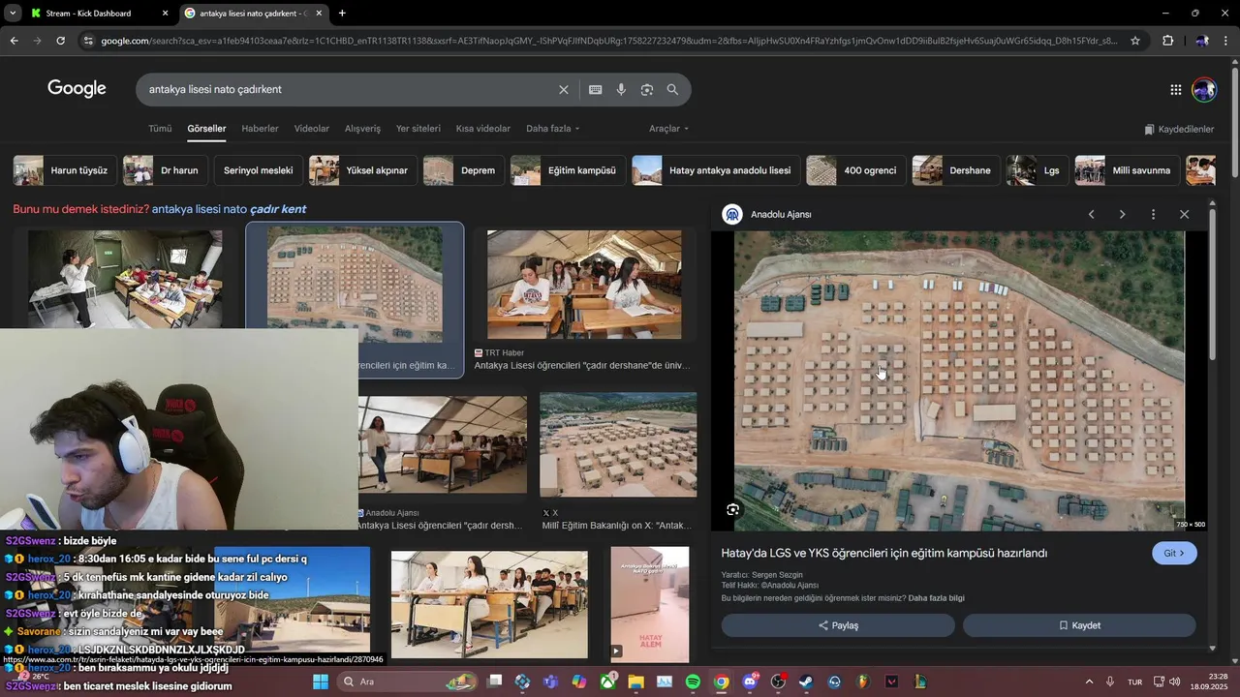Screen dimensions: 1240x697
Task: Open Windows Start menu
Action: 321,682
